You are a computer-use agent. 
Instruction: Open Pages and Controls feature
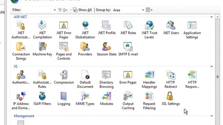coord(64,51)
